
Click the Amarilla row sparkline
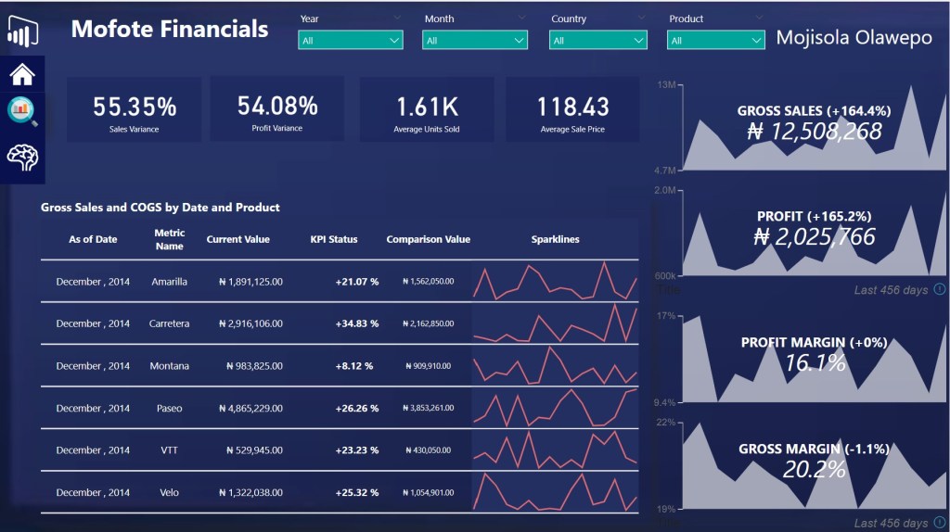point(555,281)
